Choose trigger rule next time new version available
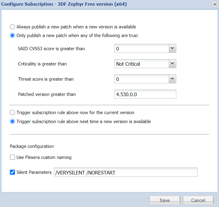The width and height of the screenshot is (219, 207). pos(13,122)
